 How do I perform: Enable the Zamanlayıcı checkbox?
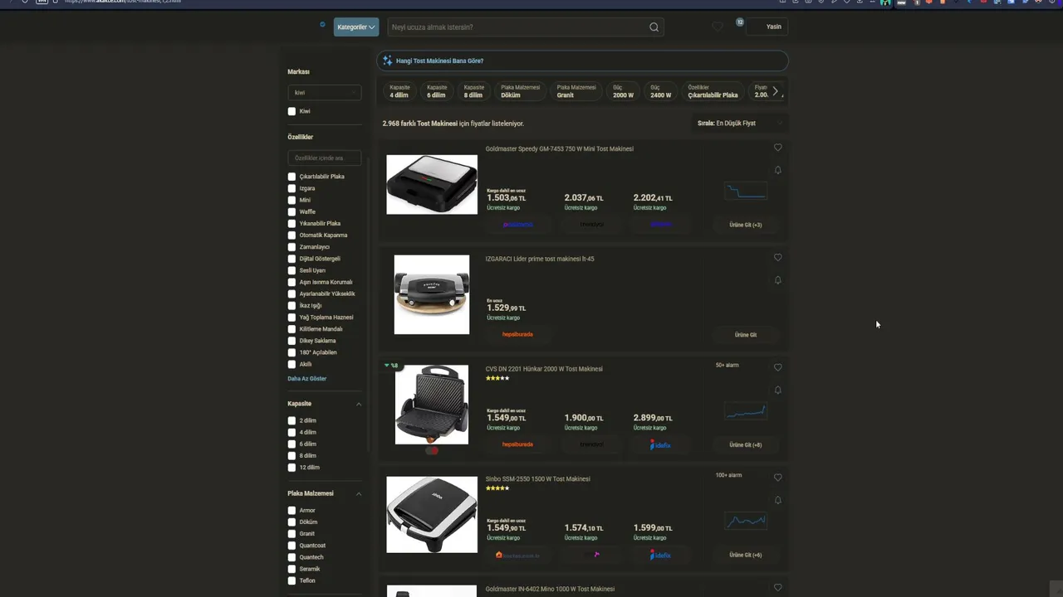click(x=291, y=247)
